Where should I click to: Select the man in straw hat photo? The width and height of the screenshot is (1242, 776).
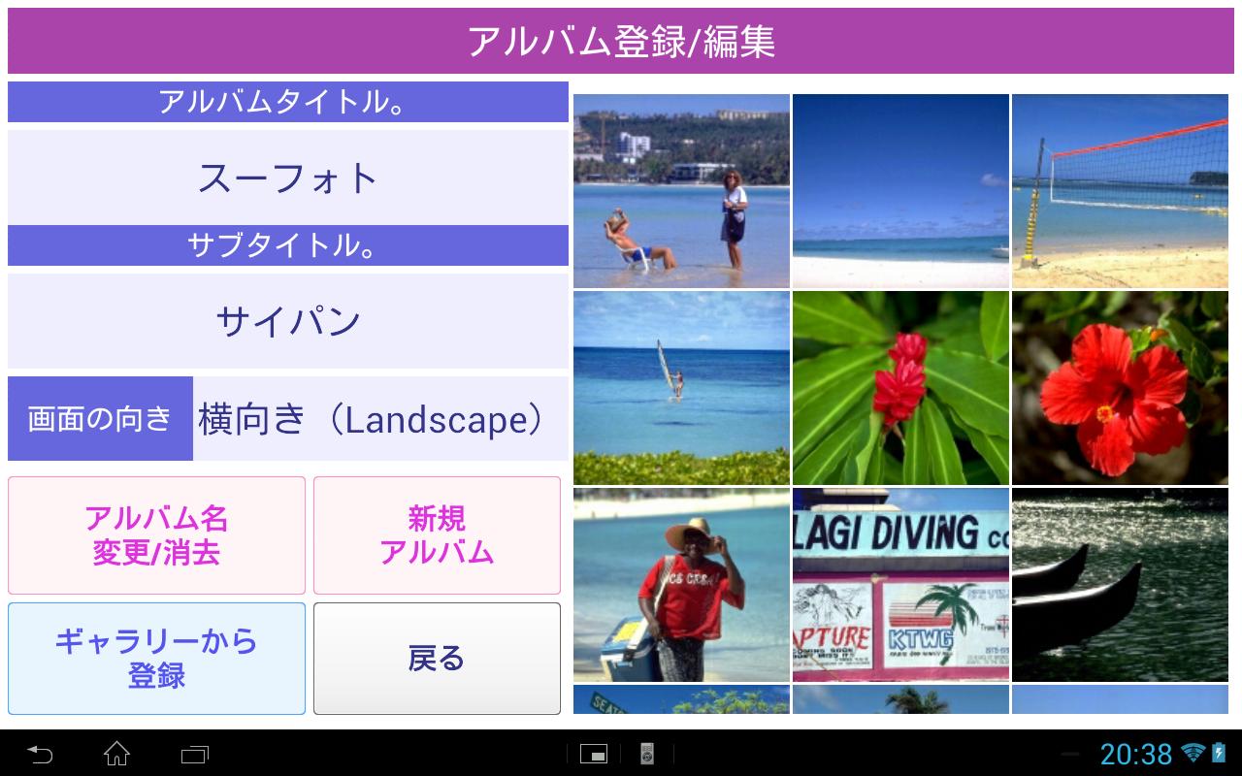pos(681,585)
